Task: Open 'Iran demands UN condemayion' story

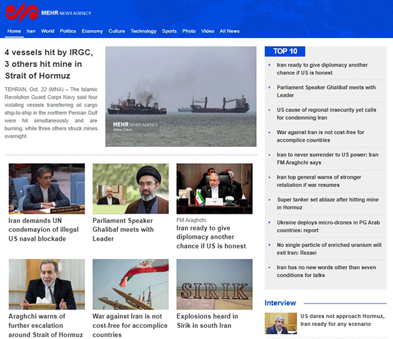Action: pos(44,229)
